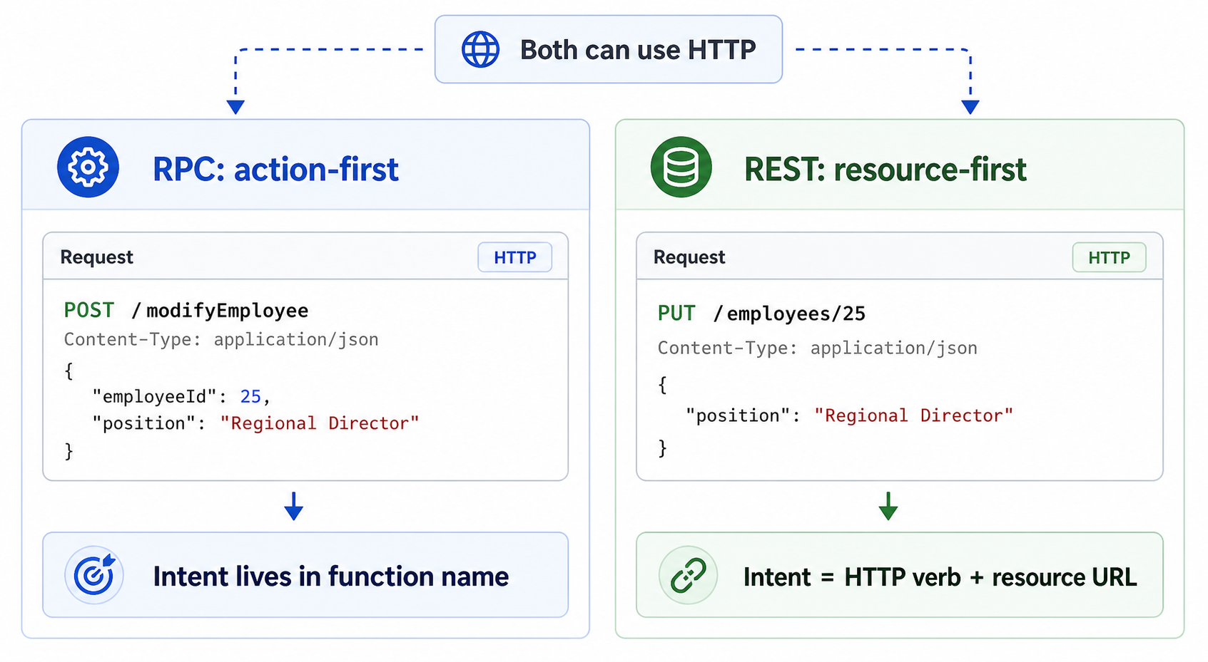The image size is (1208, 662).
Task: Click the green HTTP badge in REST request
Action: coord(1109,257)
